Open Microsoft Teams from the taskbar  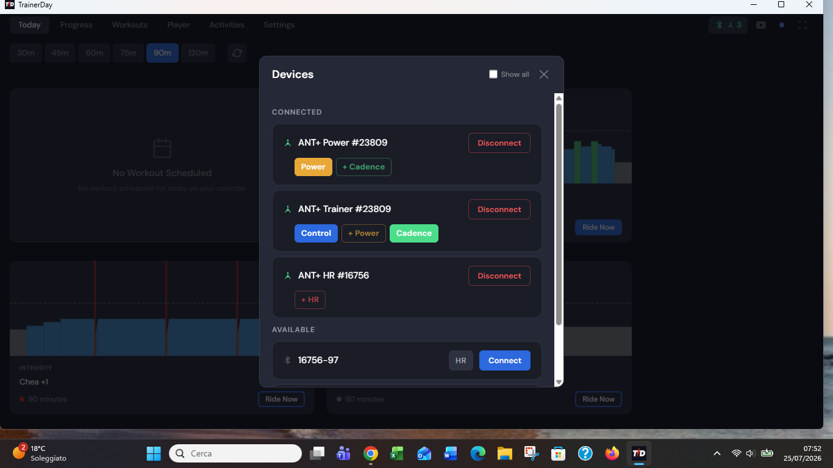(343, 453)
